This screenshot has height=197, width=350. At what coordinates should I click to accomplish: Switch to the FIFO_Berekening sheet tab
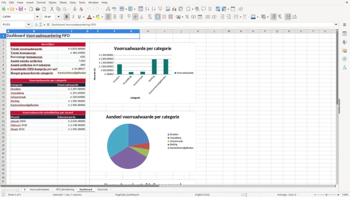tap(65, 189)
